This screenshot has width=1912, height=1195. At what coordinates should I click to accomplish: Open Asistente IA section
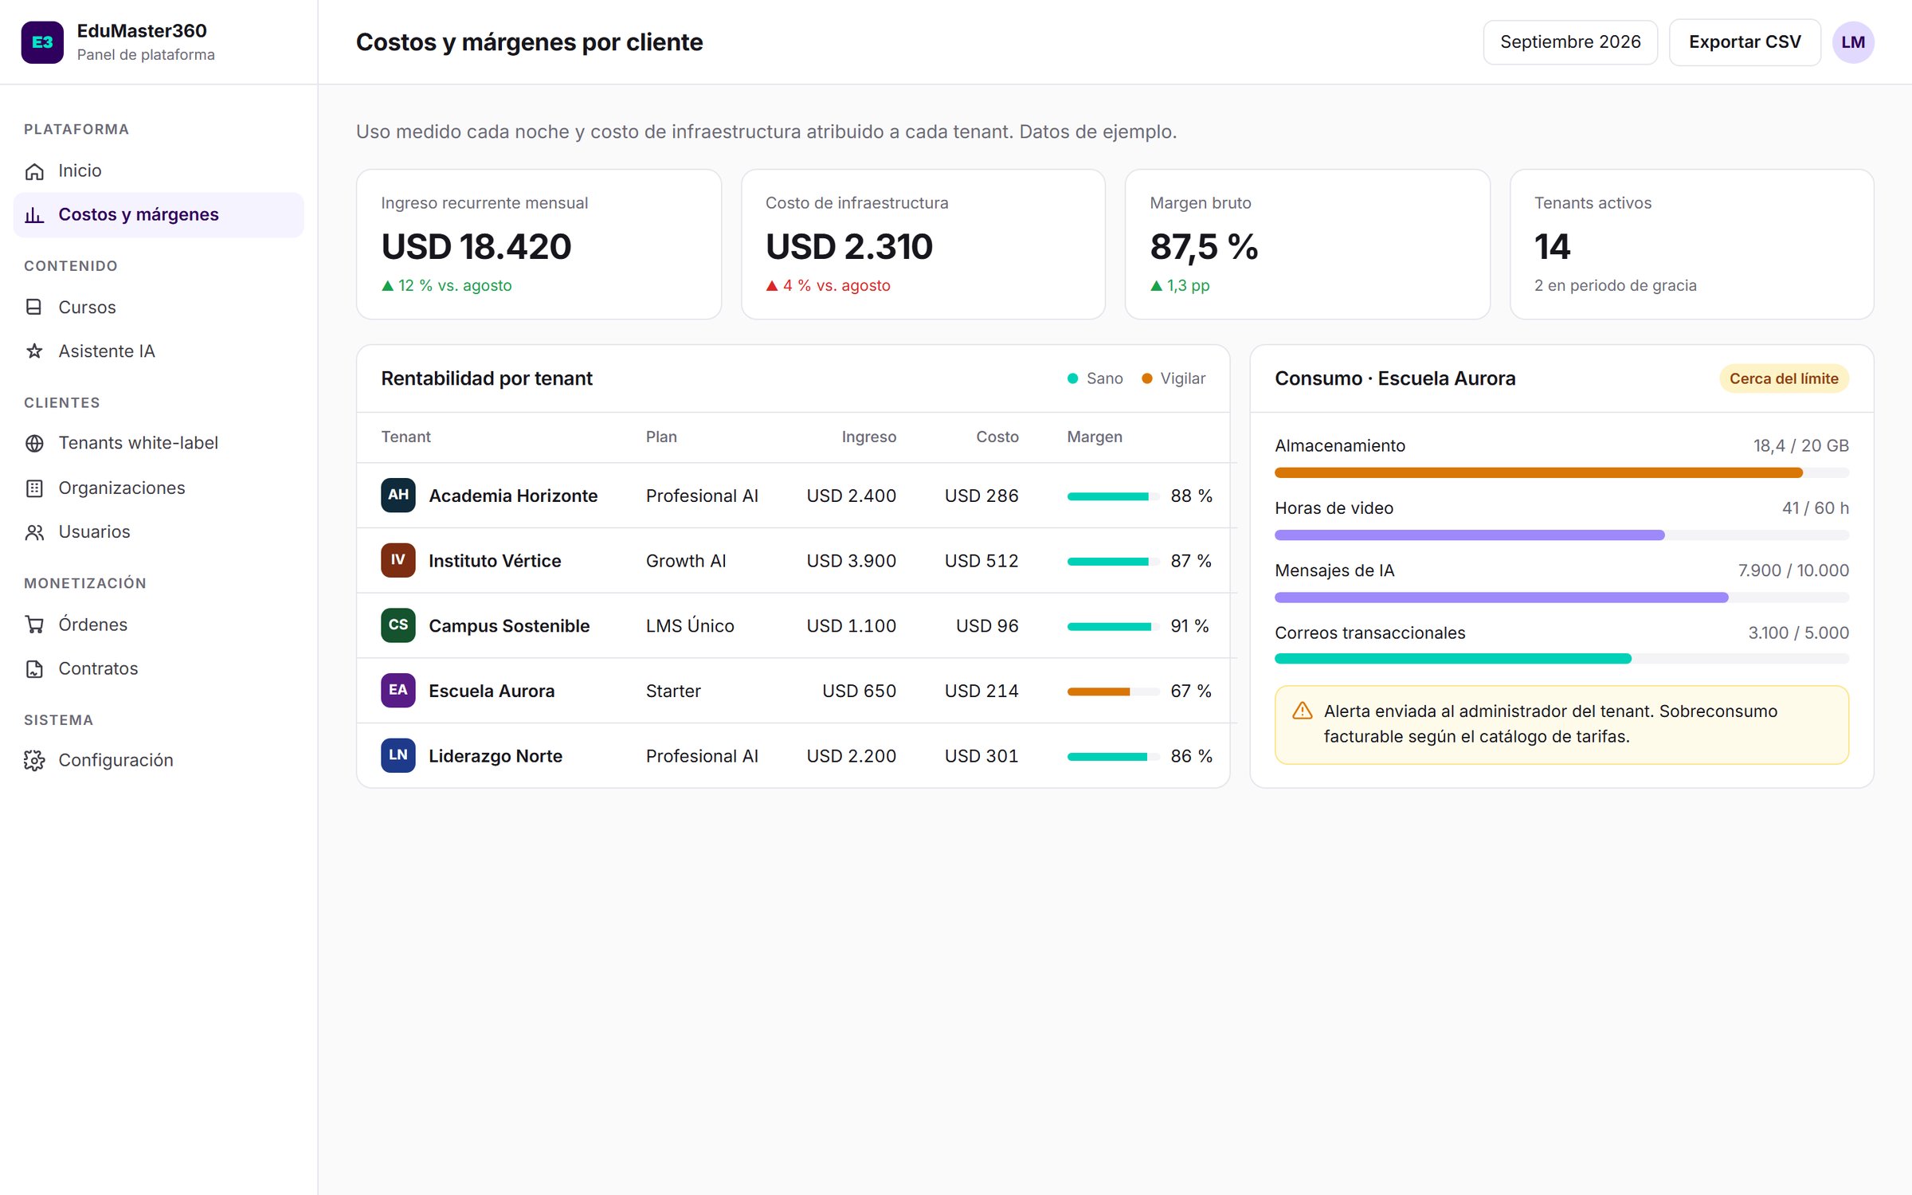[x=159, y=351]
